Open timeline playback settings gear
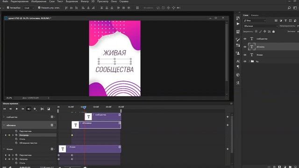 (35, 109)
